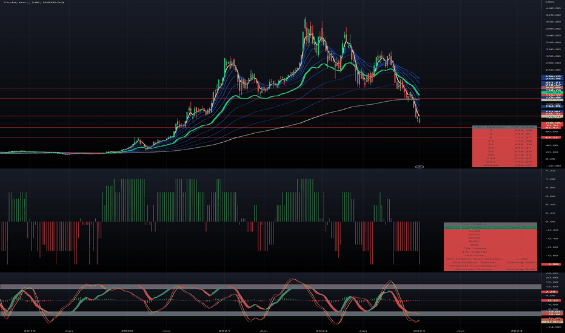This screenshot has height=333, width=565.
Task: Click the Oscillator table gray header row
Action: 490,224
